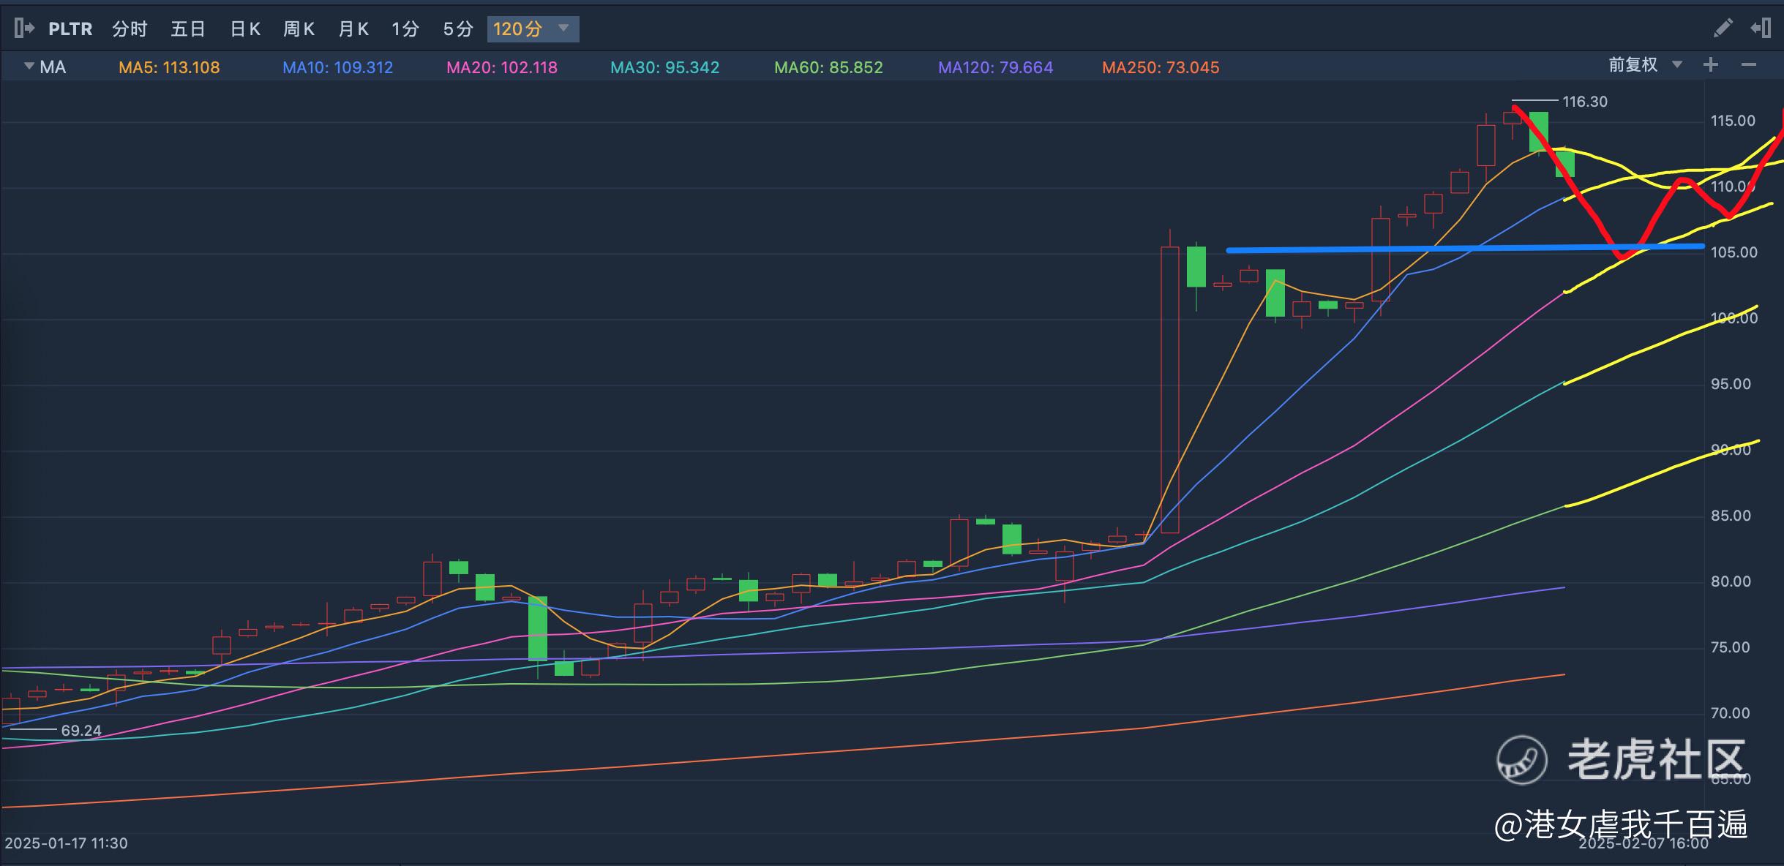Expand the right sidebar panel icon
1784x866 pixels.
(1761, 29)
